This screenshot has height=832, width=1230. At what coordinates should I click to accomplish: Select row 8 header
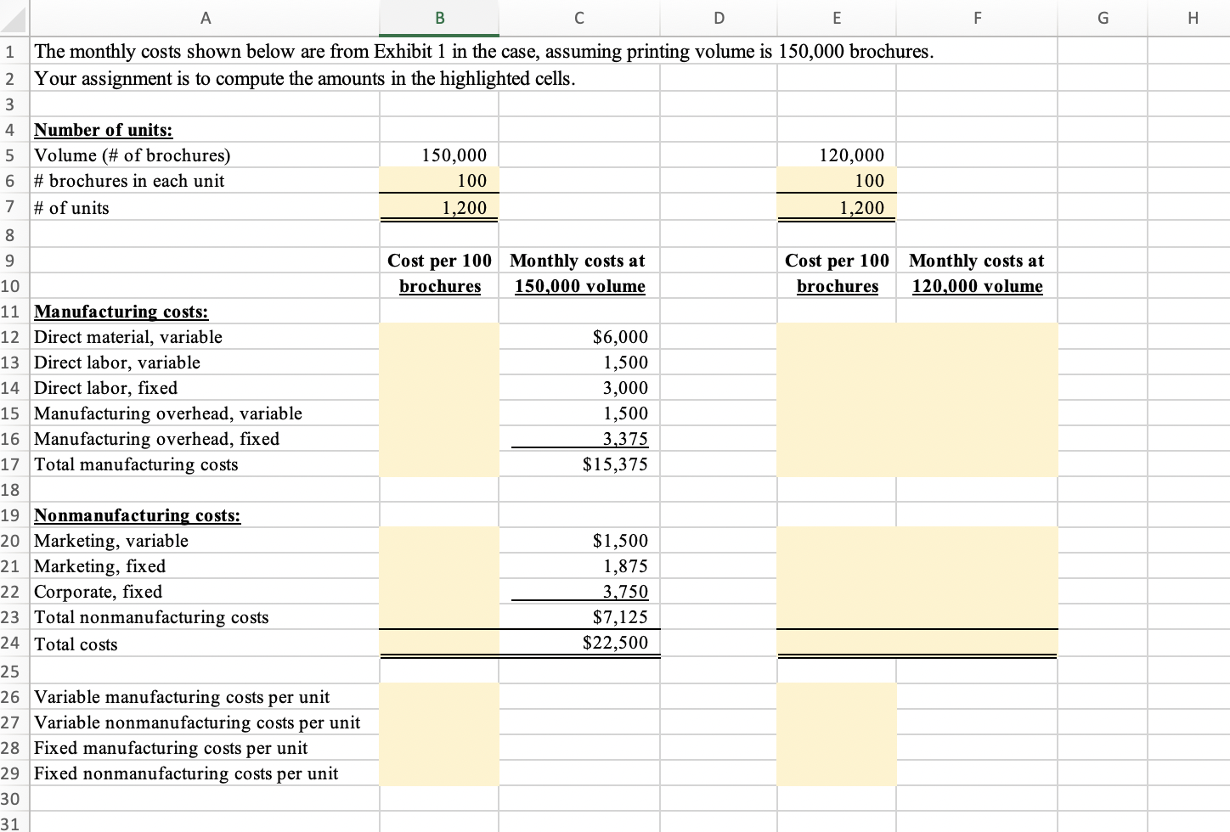coord(14,234)
